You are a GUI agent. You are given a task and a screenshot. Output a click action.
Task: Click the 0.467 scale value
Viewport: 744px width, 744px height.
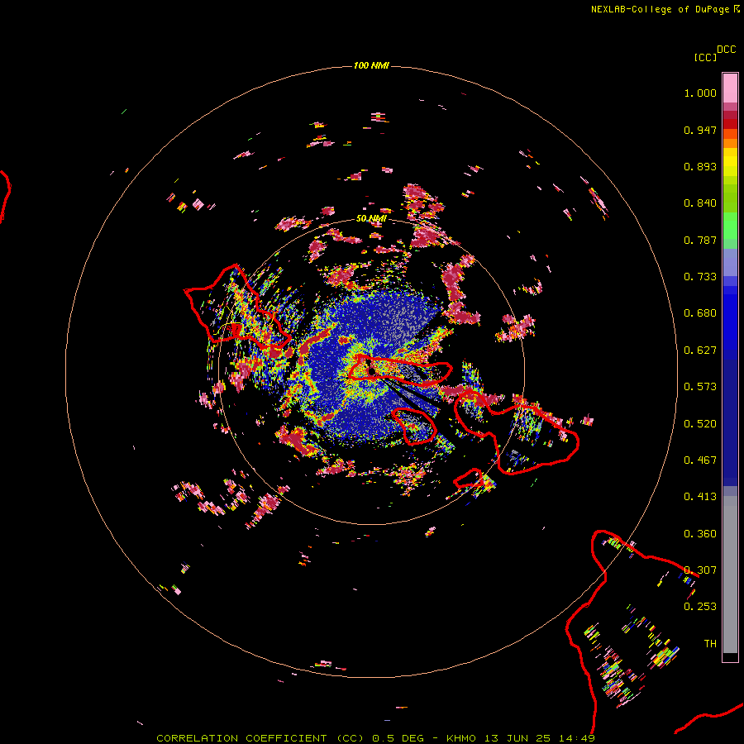tap(700, 460)
